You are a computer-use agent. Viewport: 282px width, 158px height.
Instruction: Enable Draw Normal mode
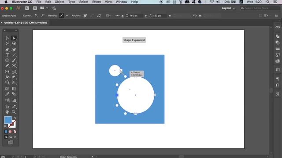pyautogui.click(x=6, y=137)
